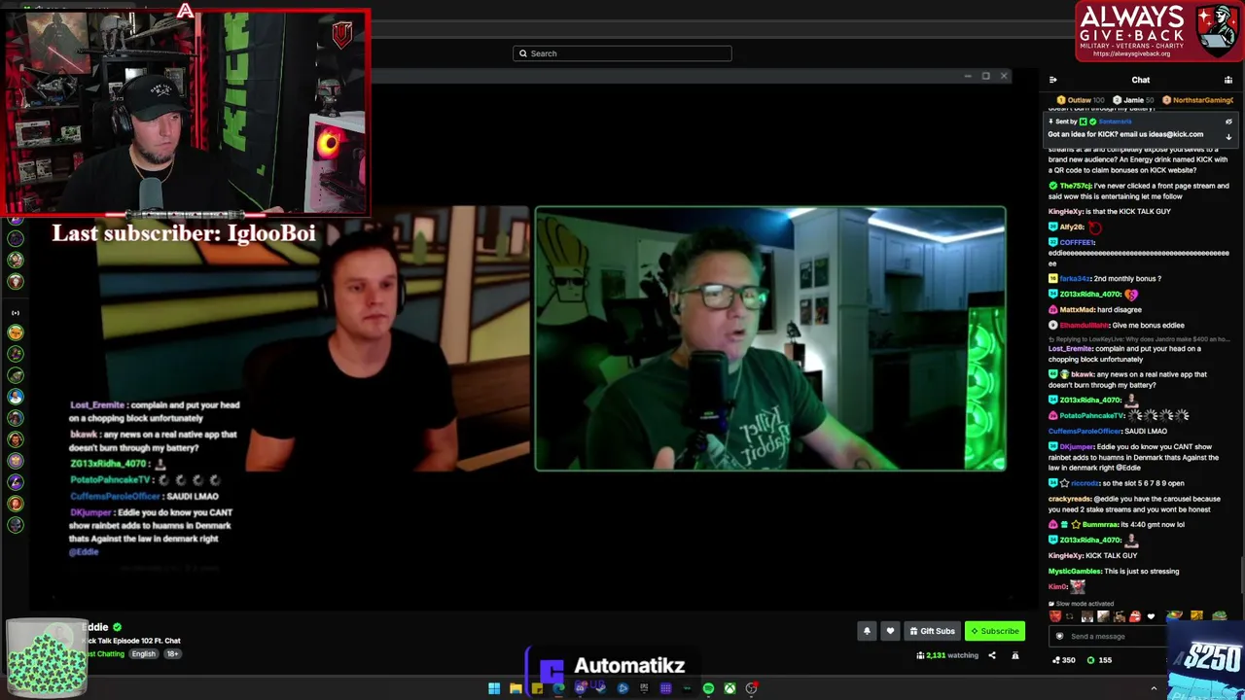
Task: Collapse the chat panel with the arrow icon
Action: coord(1052,80)
